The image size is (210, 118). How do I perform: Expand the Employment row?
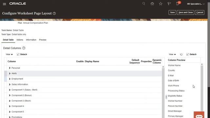pos(10,79)
